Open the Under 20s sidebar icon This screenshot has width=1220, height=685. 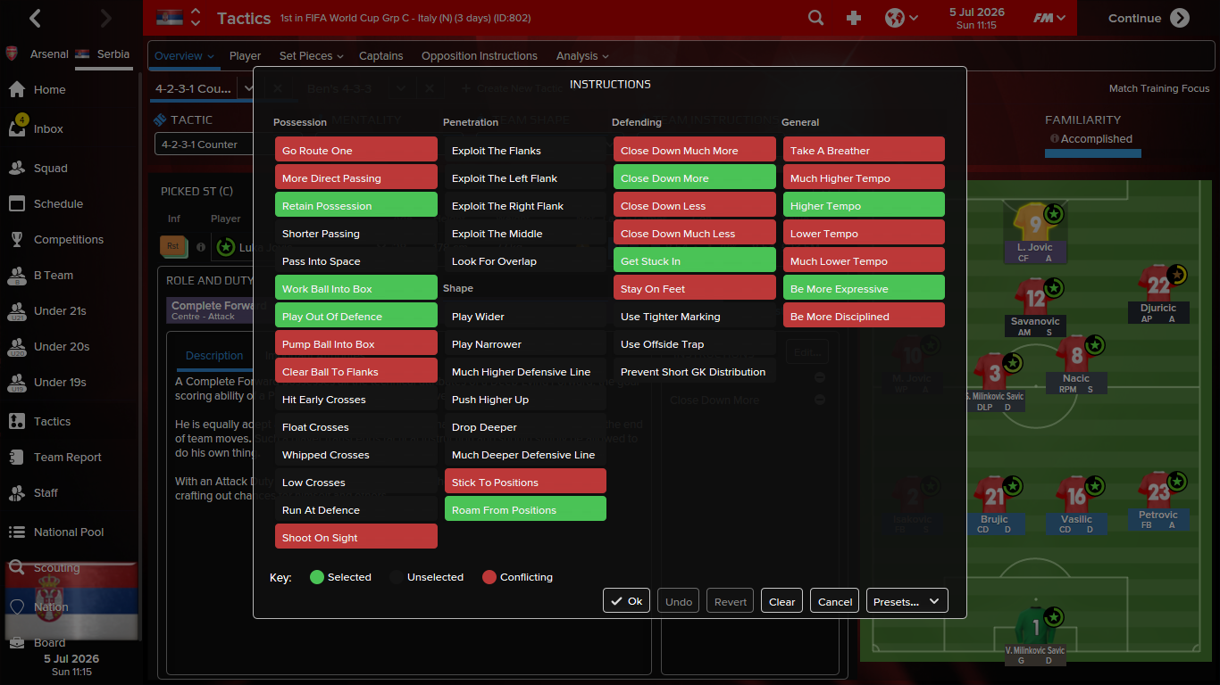coord(16,347)
